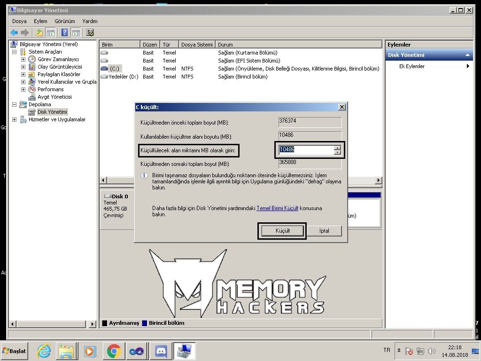This screenshot has width=481, height=361.
Task: Click the Up one level folder icon
Action: pos(39,32)
